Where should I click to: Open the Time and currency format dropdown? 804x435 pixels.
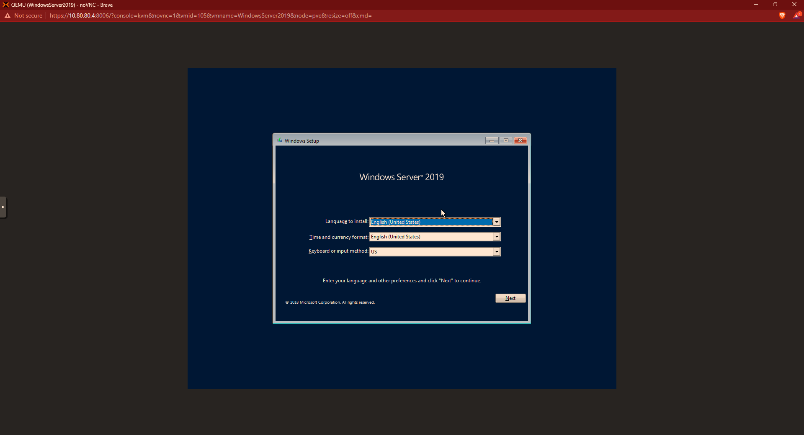point(496,236)
